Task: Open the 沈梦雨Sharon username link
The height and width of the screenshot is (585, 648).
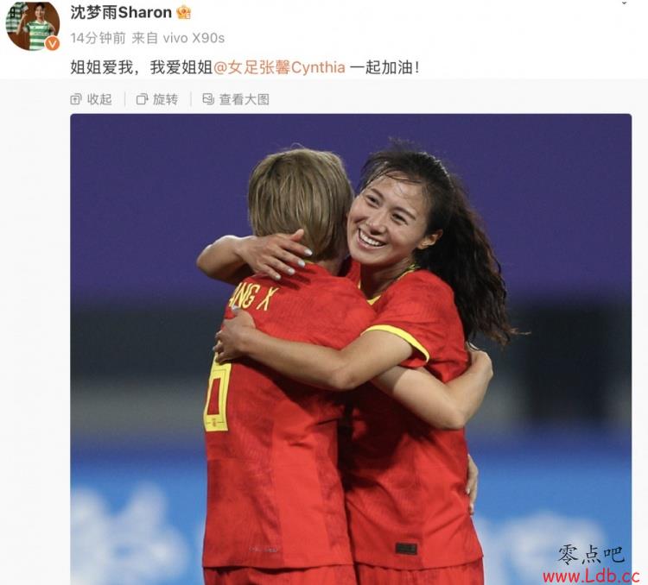Action: 121,12
